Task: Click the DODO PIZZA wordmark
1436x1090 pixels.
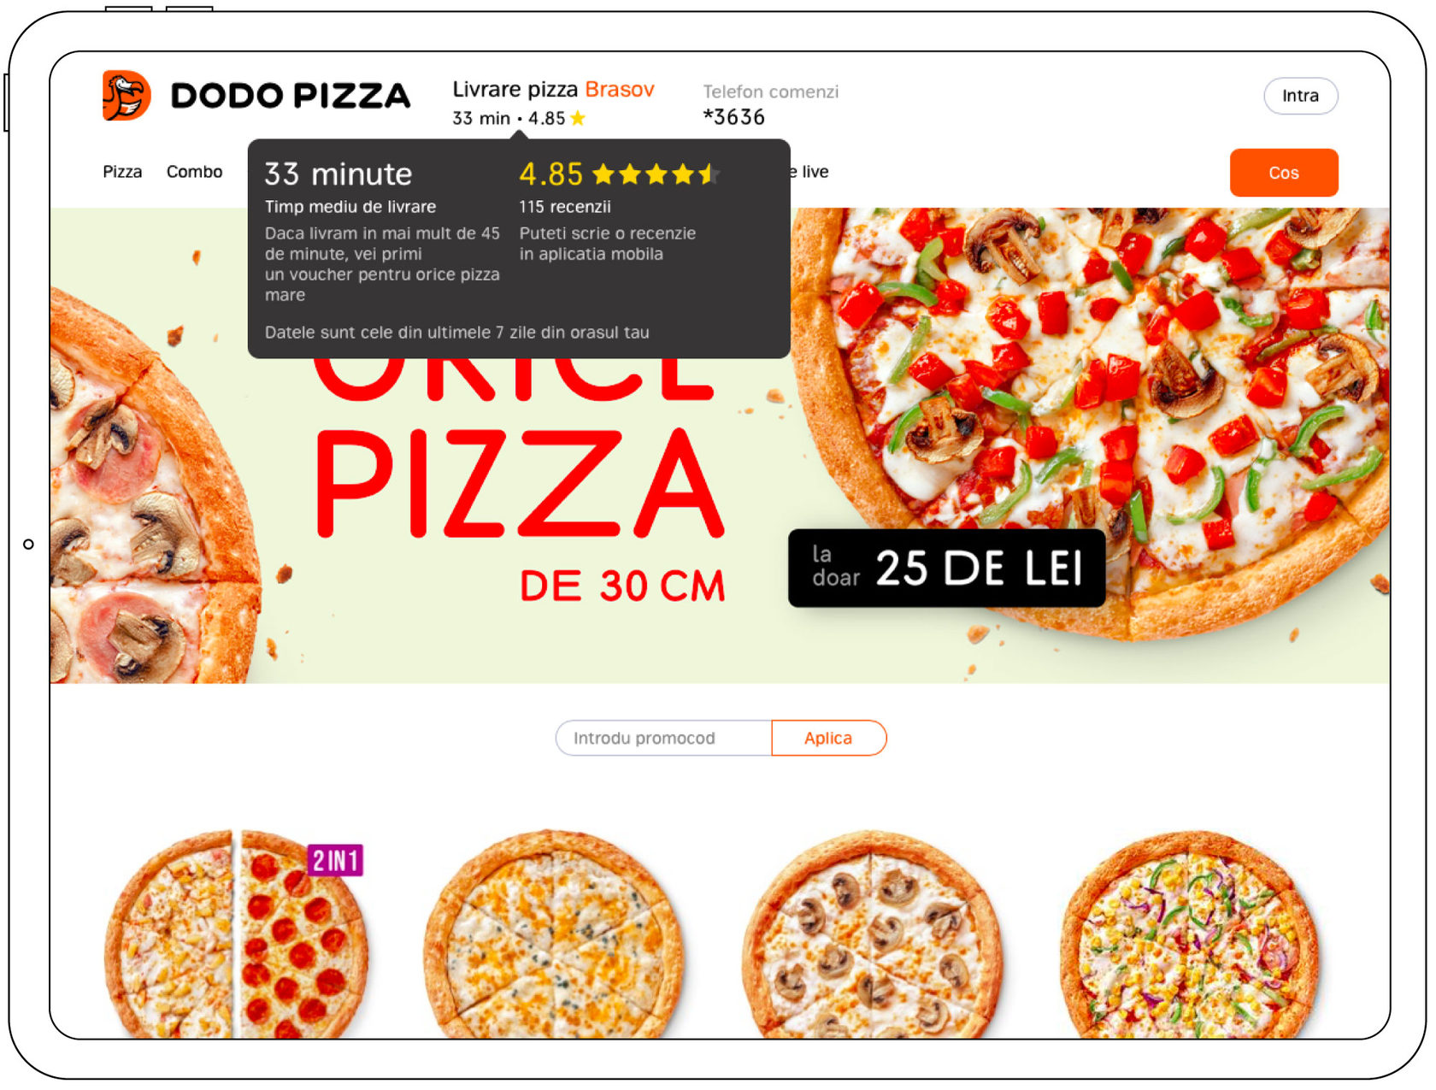Action: coord(291,96)
